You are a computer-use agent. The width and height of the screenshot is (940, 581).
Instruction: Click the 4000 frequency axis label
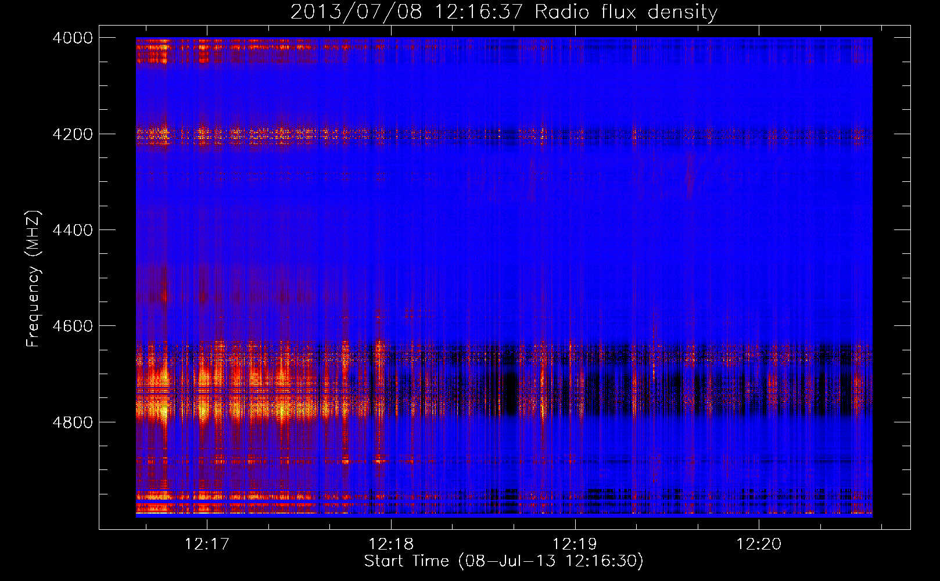coord(73,38)
